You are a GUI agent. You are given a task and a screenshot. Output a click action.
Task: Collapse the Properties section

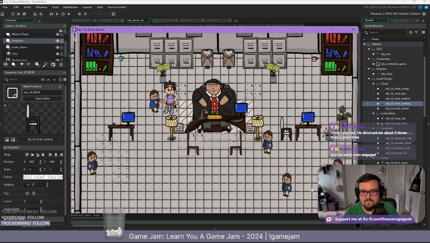click(x=5, y=148)
